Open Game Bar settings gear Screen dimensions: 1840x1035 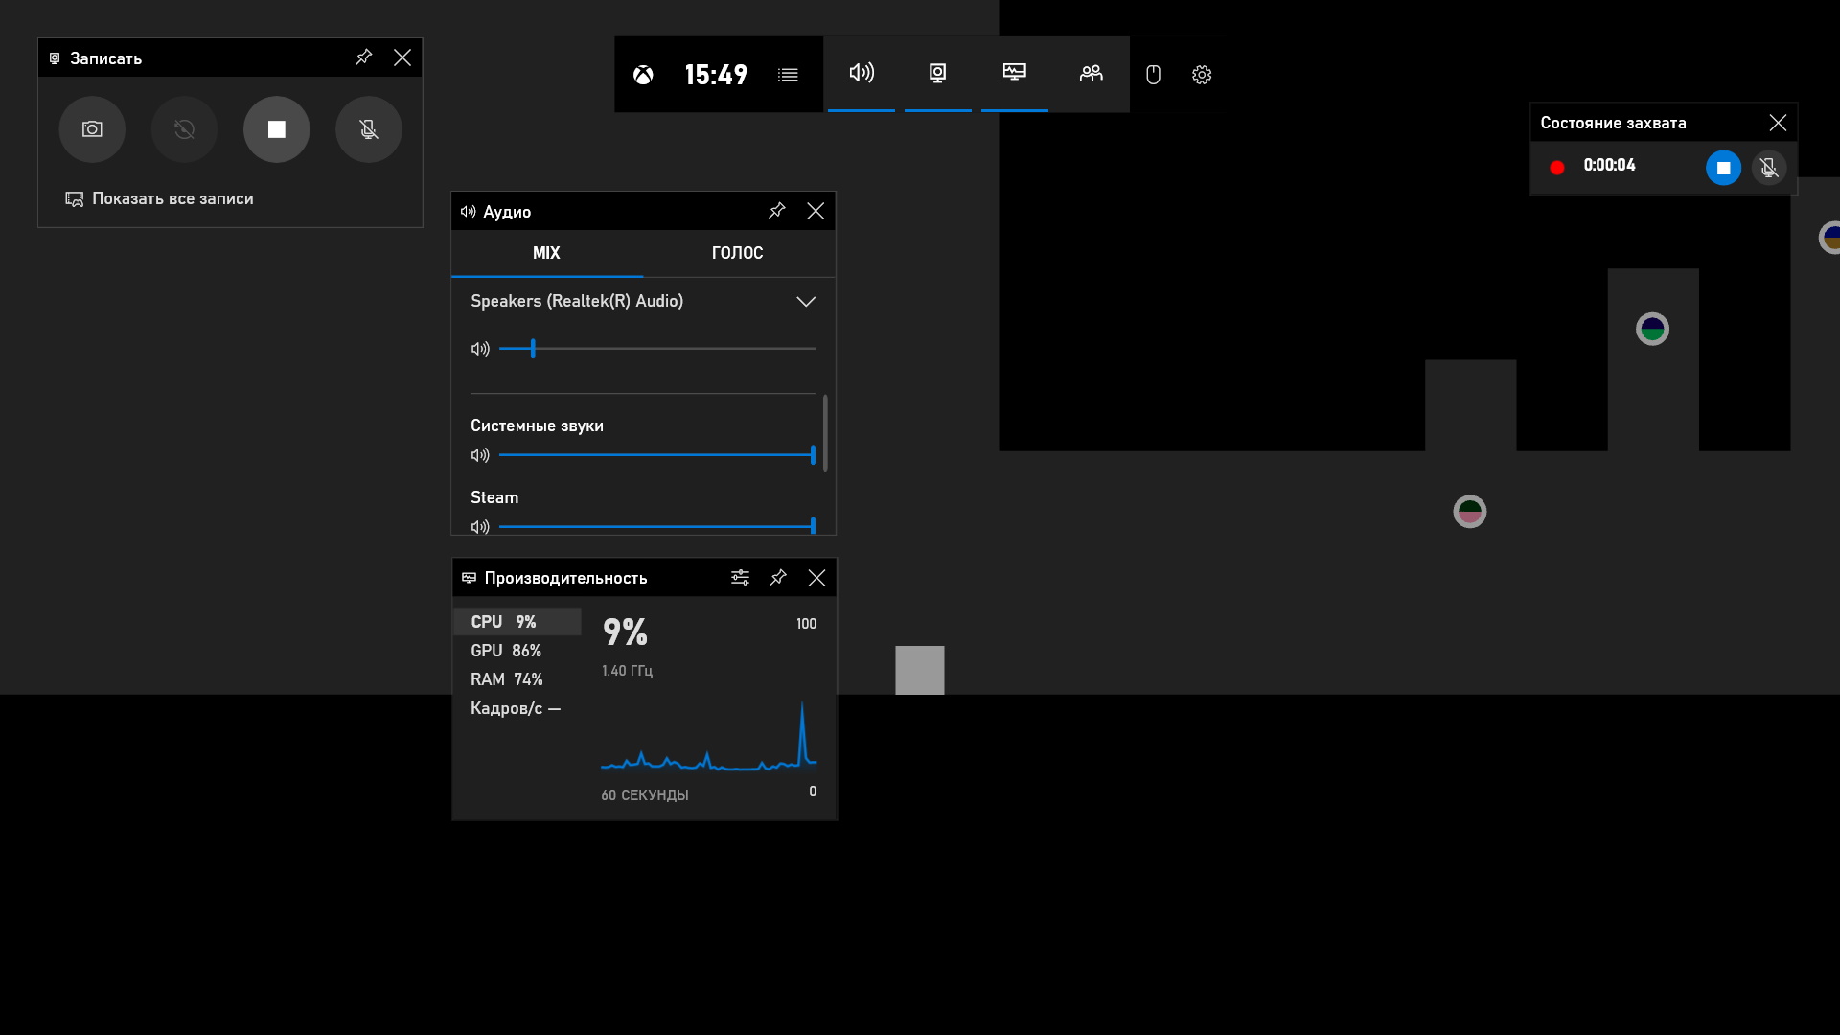(1202, 75)
